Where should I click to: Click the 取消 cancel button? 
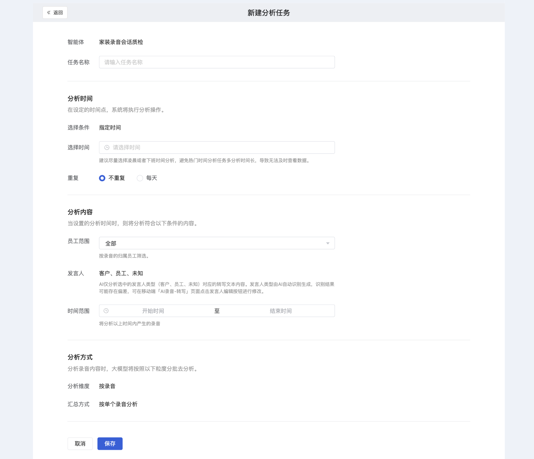[80, 444]
